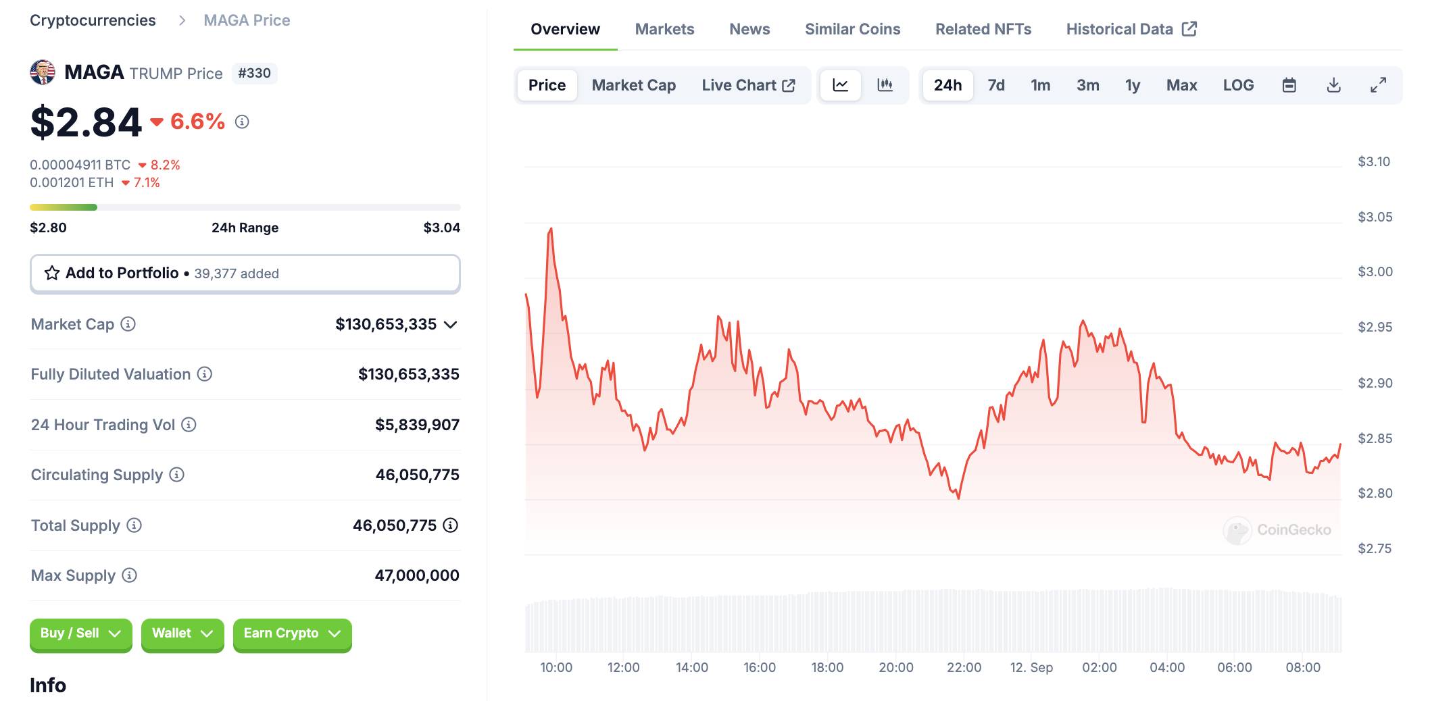Toggle LOG scale on the chart
This screenshot has width=1430, height=701.
pyautogui.click(x=1238, y=85)
